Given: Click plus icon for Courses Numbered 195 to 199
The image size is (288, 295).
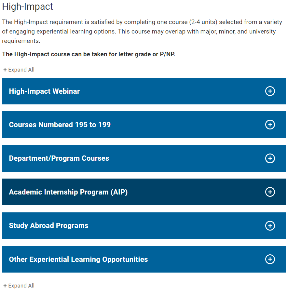Looking at the screenshot, I should 270,125.
